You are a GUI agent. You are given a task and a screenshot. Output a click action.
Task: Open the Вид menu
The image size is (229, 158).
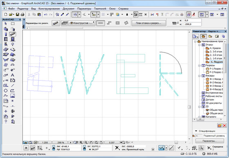coord(34,9)
